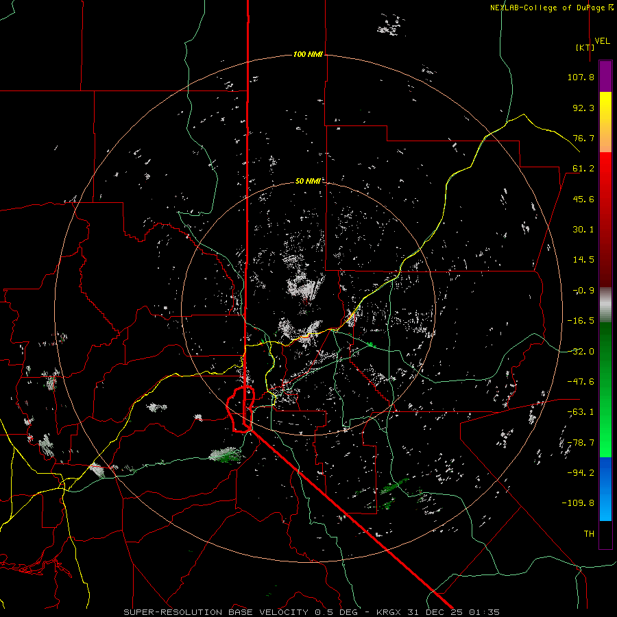Click the VEL legend title
The image size is (617, 617).
(x=602, y=41)
